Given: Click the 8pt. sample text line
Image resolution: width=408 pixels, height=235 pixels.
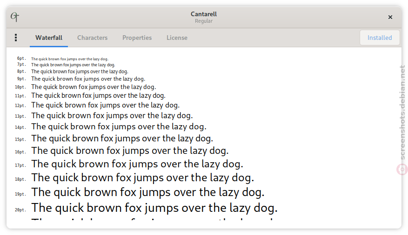Looking at the screenshot, I should [x=80, y=71].
